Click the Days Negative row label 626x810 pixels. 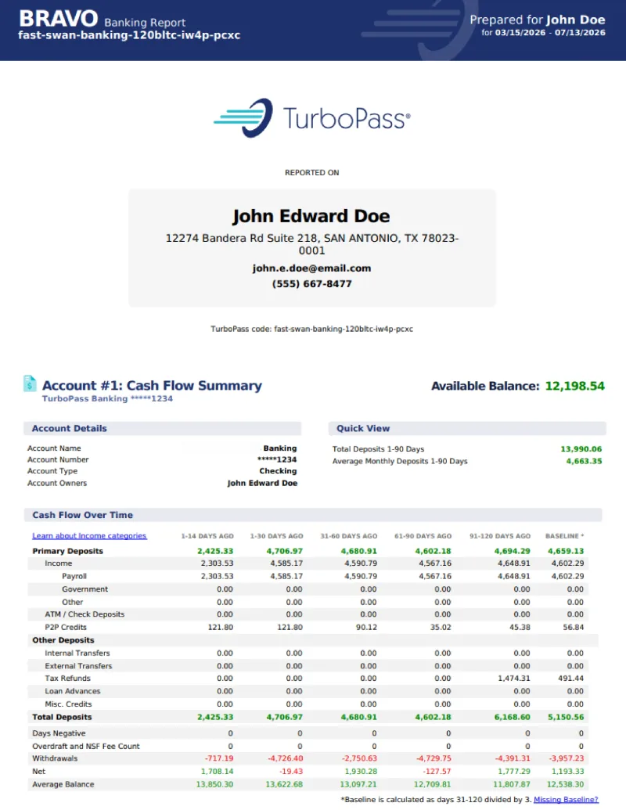click(x=59, y=733)
